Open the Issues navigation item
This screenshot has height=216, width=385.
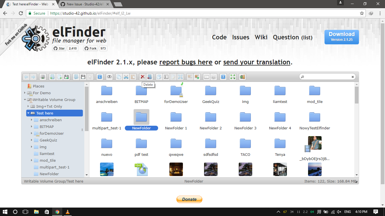(x=240, y=37)
